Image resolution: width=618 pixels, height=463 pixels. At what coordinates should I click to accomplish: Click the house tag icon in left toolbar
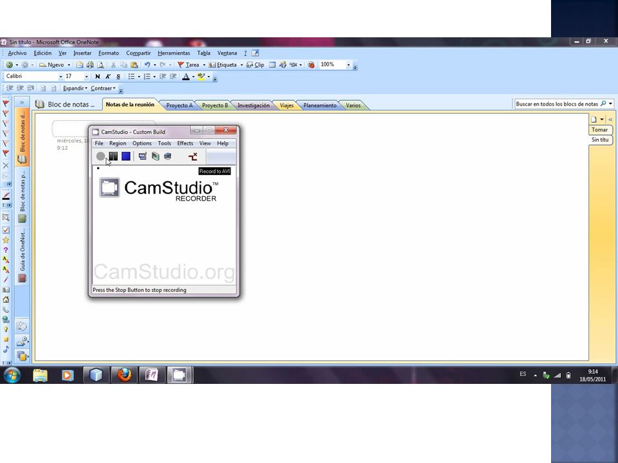pyautogui.click(x=6, y=299)
